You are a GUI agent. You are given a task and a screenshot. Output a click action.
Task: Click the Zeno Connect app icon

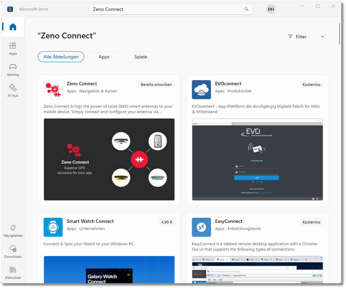(53, 90)
